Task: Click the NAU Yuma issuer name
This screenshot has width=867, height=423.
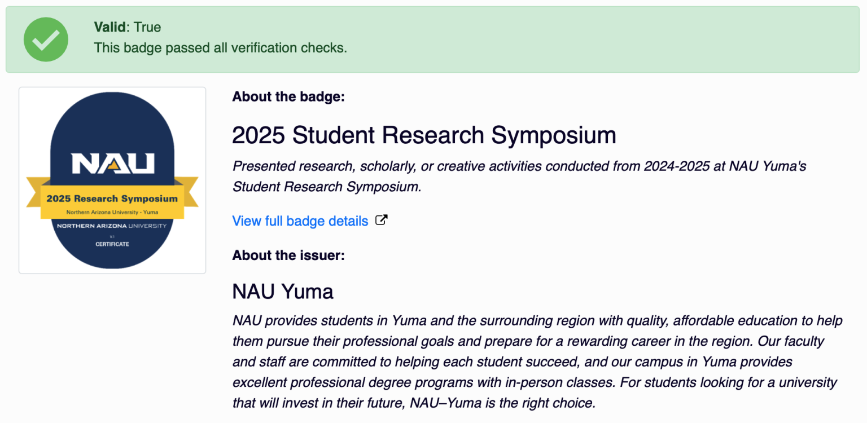Action: 283,292
